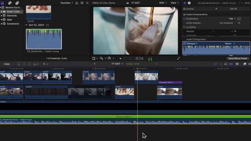
Task: Enter fullscreen viewer with expand arrows
Action: click(x=178, y=58)
